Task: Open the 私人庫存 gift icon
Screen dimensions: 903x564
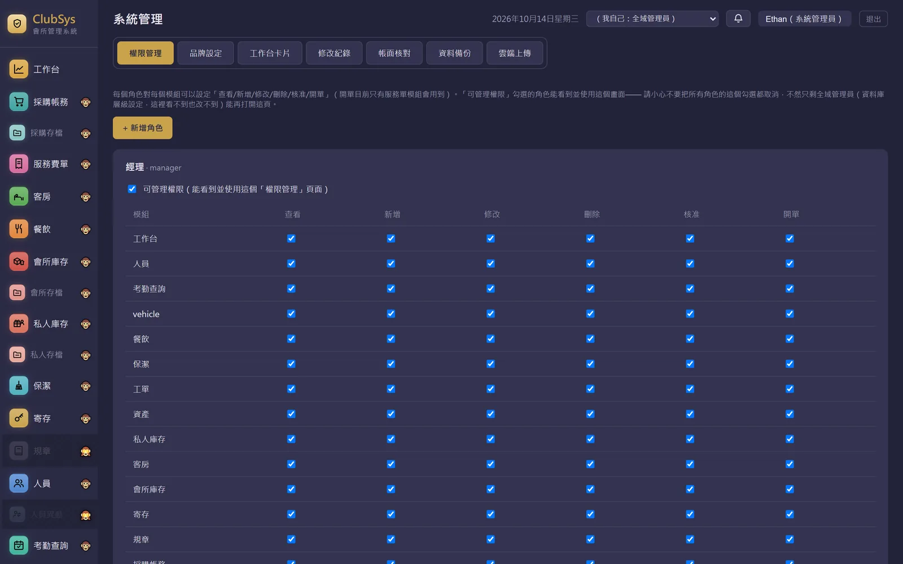Action: 19,324
